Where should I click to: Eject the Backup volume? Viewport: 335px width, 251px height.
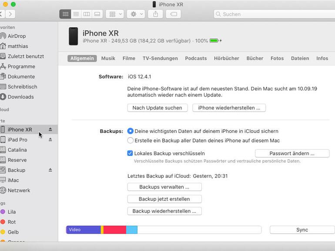pos(50,170)
